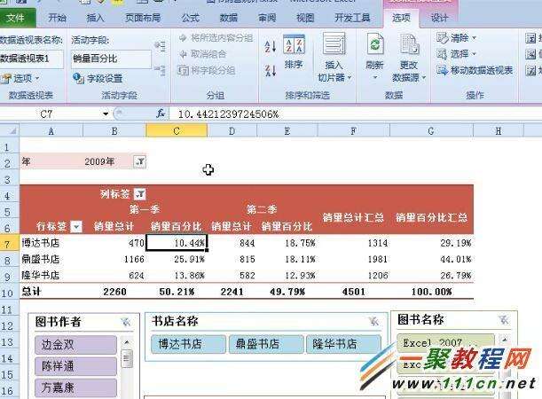
Task: Open the 清除 dropdown
Action: pos(457,37)
